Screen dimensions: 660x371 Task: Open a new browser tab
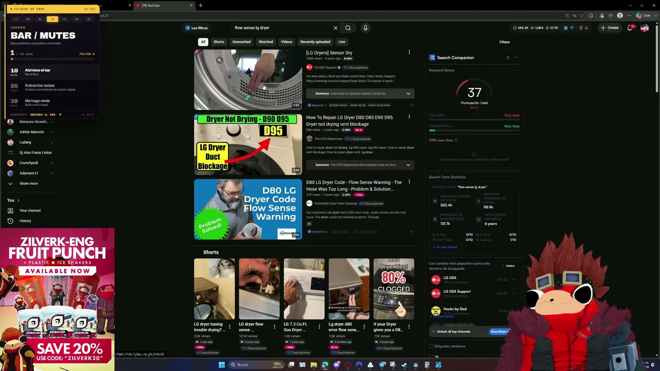click(x=201, y=5)
